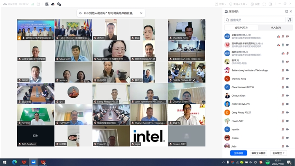Select the TOPPARY video tile
Viewport: 295px width, 166px height.
tap(73, 114)
